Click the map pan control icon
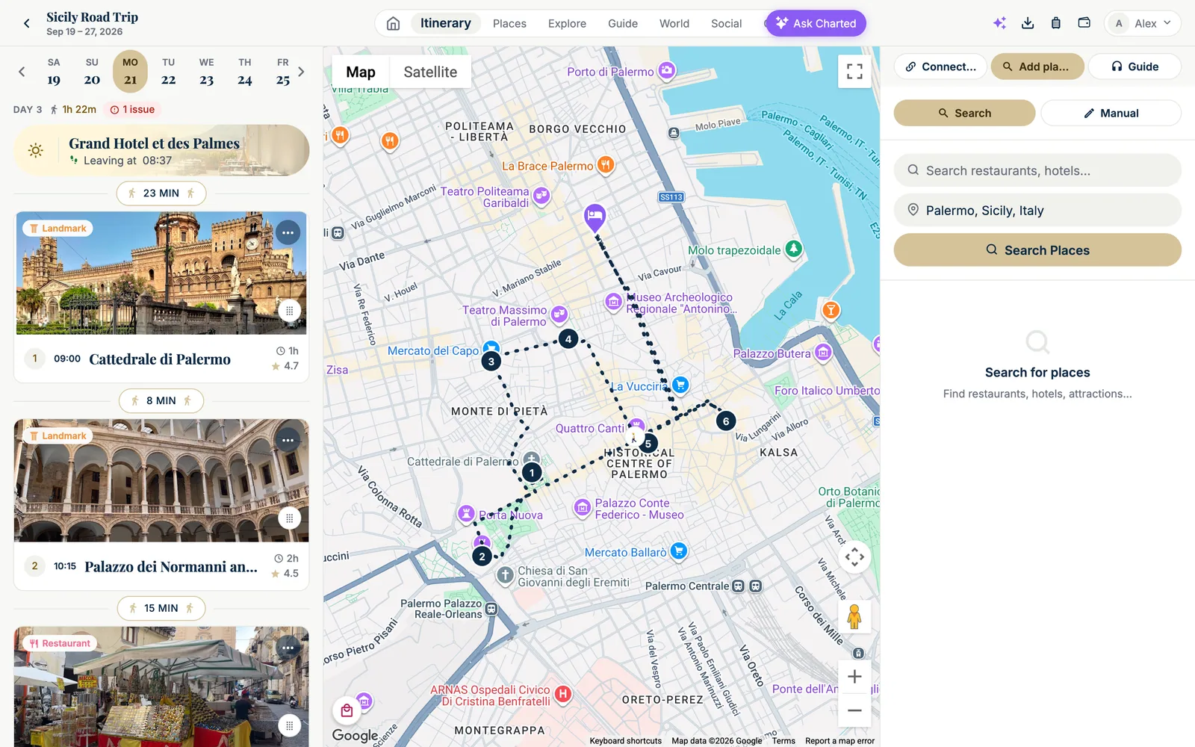This screenshot has width=1195, height=747. [854, 557]
